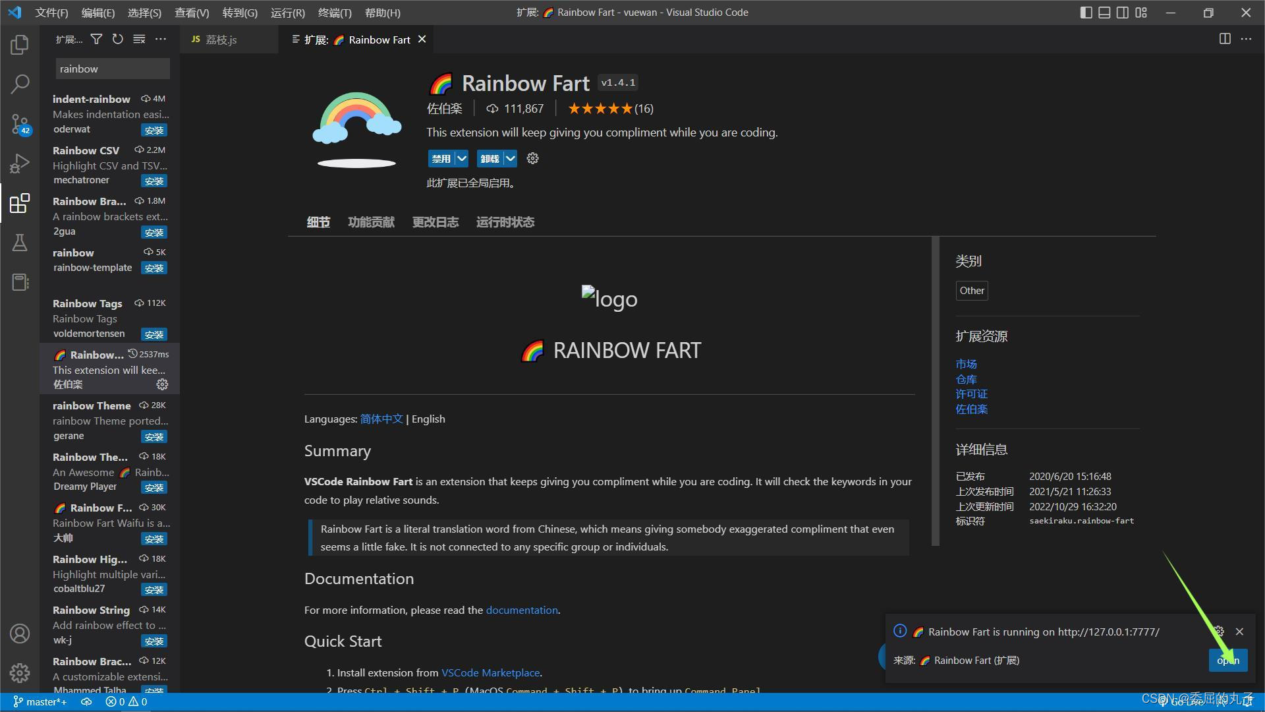1265x712 pixels.
Task: Open the License resource link
Action: click(x=971, y=394)
